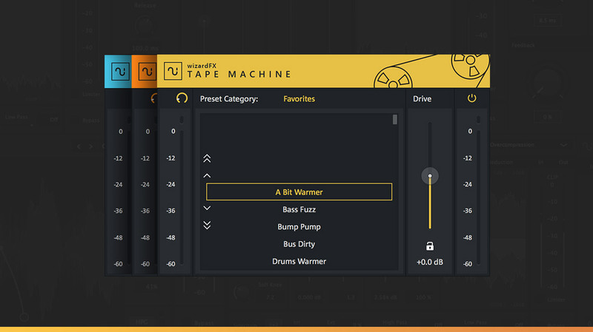Pick the Bus Dirty preset
This screenshot has height=332, width=593.
pos(299,244)
